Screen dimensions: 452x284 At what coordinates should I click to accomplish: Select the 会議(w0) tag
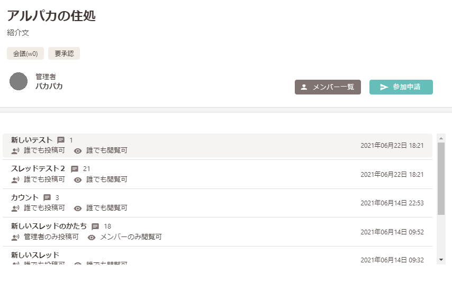click(25, 53)
